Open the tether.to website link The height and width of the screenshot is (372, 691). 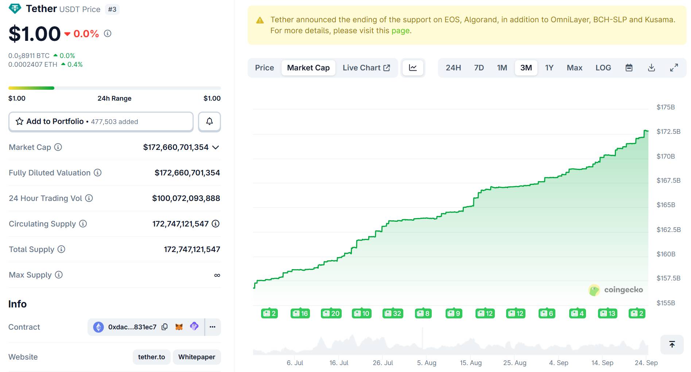[151, 357]
